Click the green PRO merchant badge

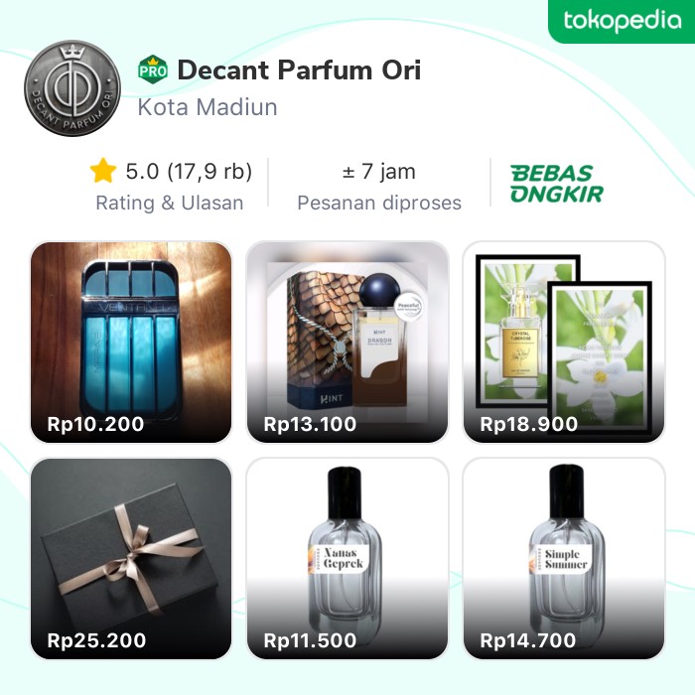pos(153,69)
